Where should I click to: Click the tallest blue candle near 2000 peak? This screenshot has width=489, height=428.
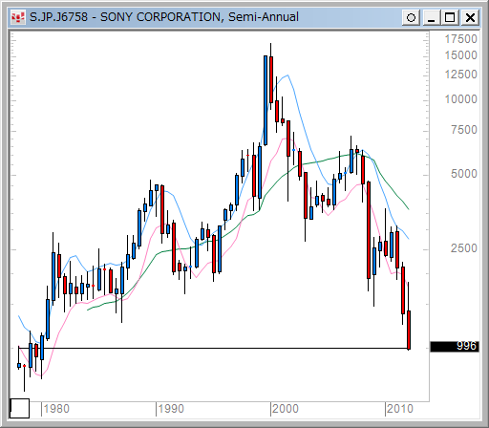266,100
